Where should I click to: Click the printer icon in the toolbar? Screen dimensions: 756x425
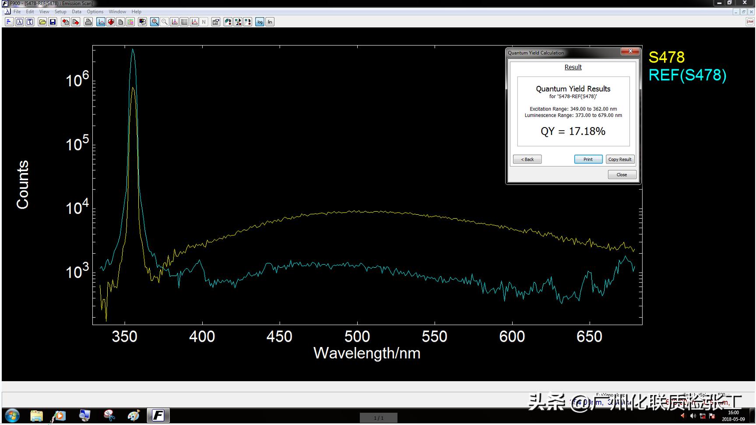pyautogui.click(x=88, y=22)
